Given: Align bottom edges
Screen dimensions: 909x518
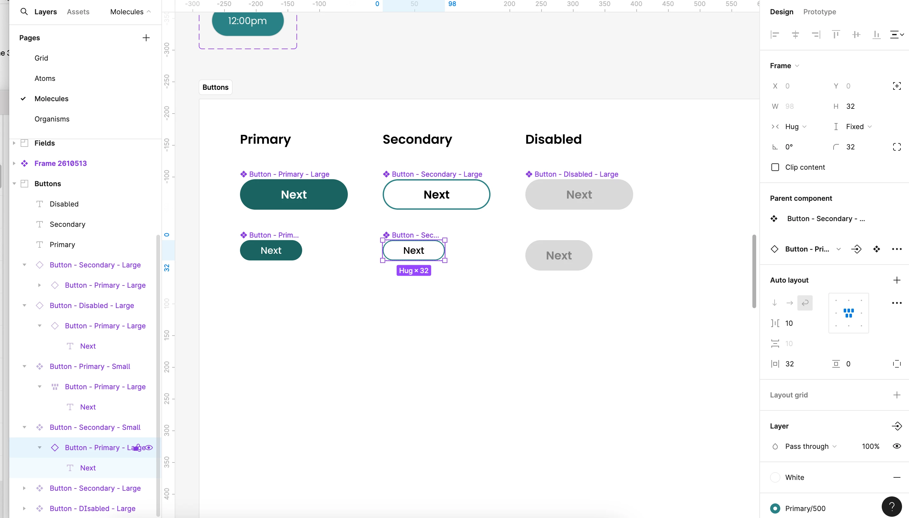Looking at the screenshot, I should coord(877,35).
